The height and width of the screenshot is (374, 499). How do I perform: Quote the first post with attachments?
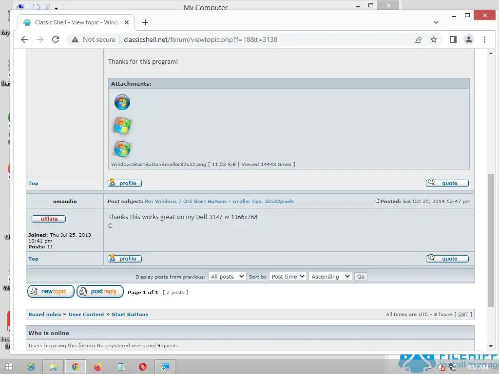(x=447, y=183)
